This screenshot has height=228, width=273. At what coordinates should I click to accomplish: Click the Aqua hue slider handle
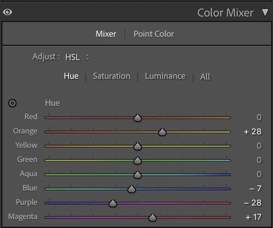coord(138,175)
